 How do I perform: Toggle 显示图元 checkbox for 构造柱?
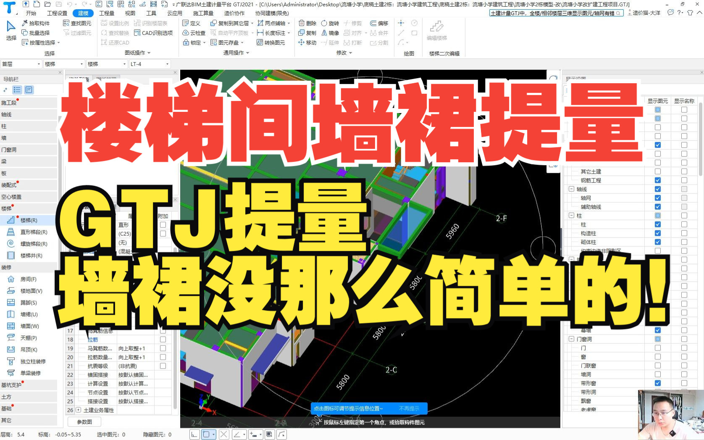[657, 233]
